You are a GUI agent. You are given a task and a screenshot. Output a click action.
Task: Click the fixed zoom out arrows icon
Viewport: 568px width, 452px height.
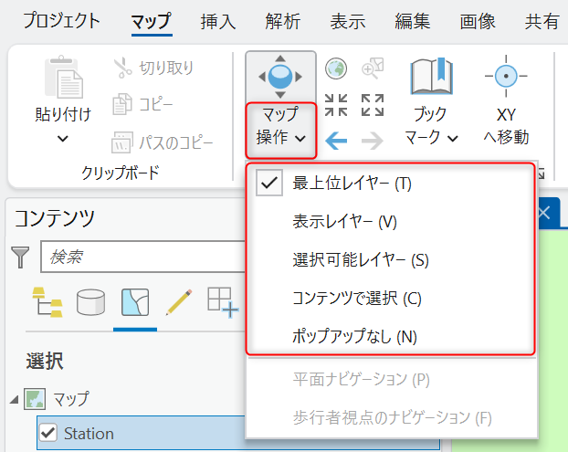pyautogui.click(x=373, y=105)
